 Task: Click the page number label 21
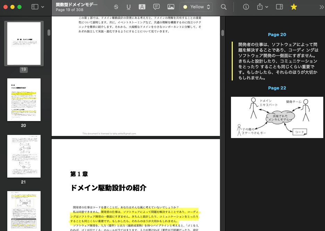[24, 182]
